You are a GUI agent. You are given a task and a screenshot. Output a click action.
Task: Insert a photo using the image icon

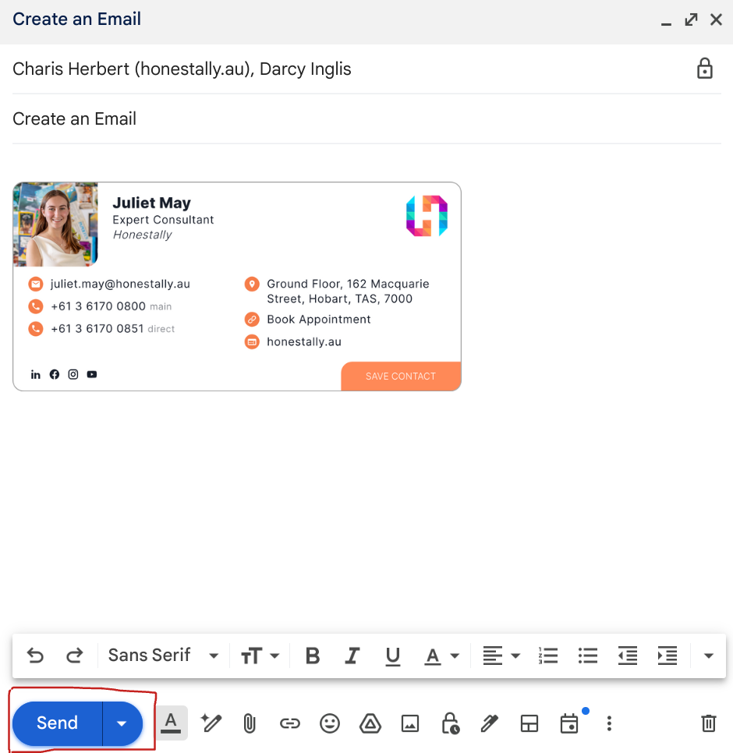410,723
